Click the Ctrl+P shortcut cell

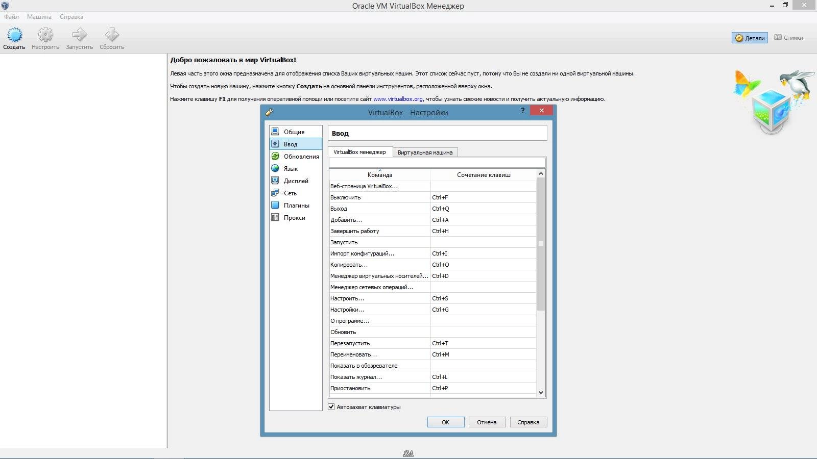click(484, 388)
